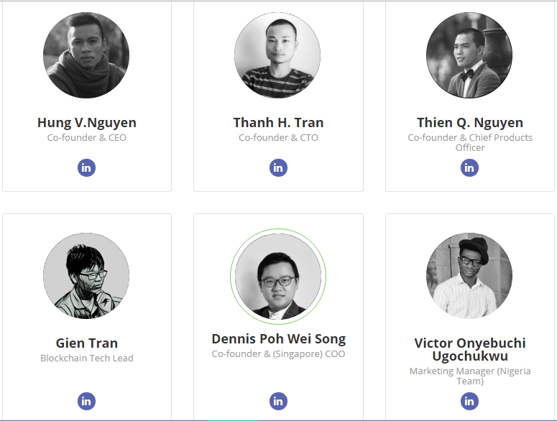Click Thanh H. Tran's profile photo
This screenshot has width=557, height=421.
(x=277, y=55)
